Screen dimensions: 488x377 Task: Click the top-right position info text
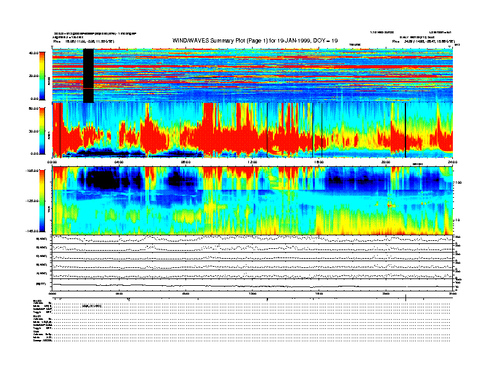point(423,41)
